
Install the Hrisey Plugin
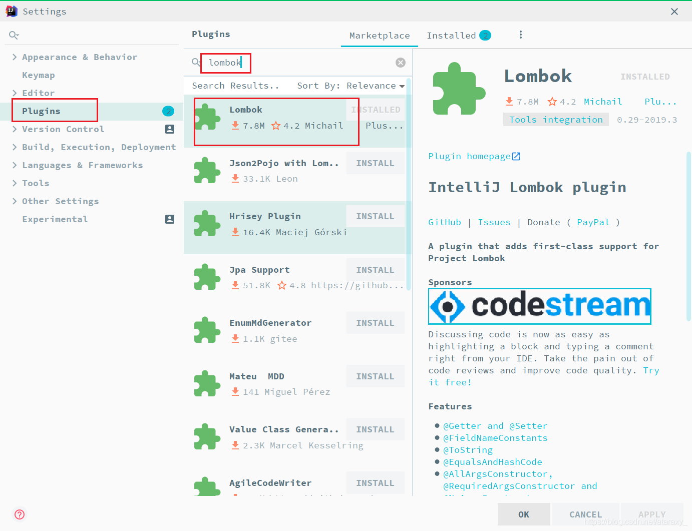click(x=375, y=216)
